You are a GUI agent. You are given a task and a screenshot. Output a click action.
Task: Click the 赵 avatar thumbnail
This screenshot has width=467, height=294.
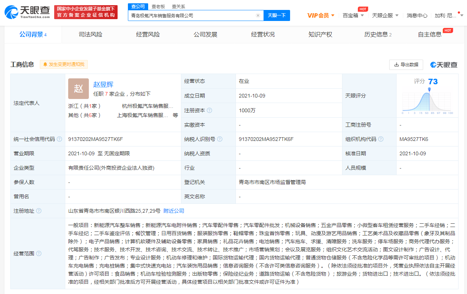(x=78, y=88)
